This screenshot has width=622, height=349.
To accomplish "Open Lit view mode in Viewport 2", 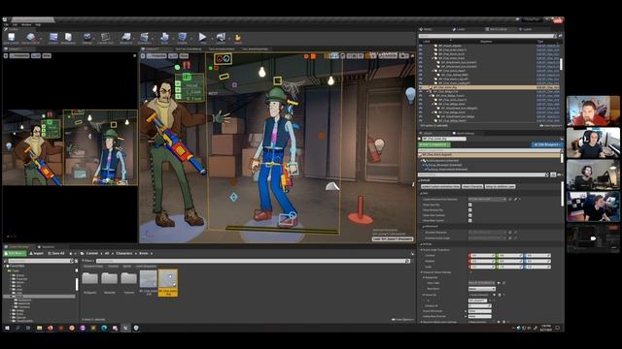I will click(173, 56).
